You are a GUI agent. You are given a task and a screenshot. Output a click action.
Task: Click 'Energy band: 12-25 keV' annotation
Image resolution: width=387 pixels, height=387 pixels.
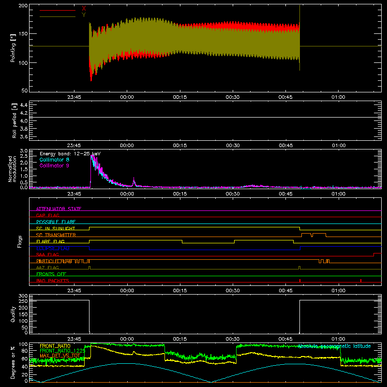70,154
